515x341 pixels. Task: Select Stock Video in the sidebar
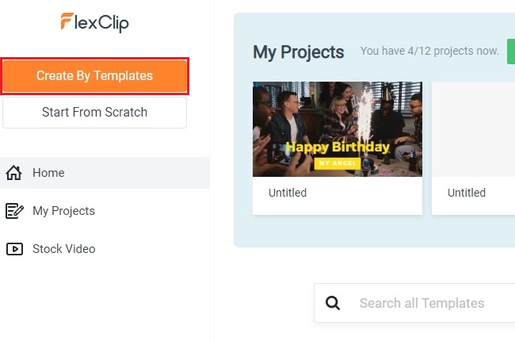[x=63, y=249]
